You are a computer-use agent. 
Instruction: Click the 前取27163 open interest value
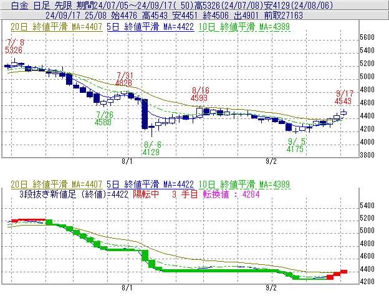pyautogui.click(x=283, y=16)
